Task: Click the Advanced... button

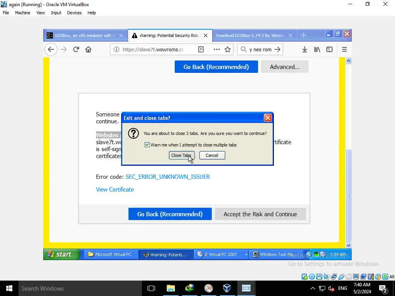Action: click(285, 67)
